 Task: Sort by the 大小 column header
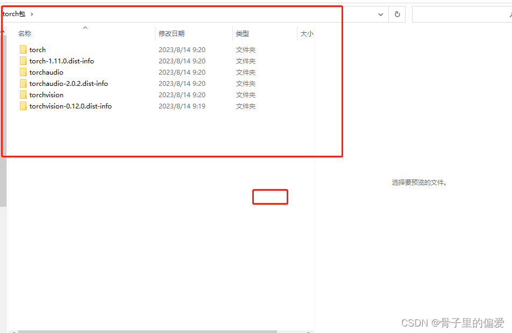tap(307, 34)
